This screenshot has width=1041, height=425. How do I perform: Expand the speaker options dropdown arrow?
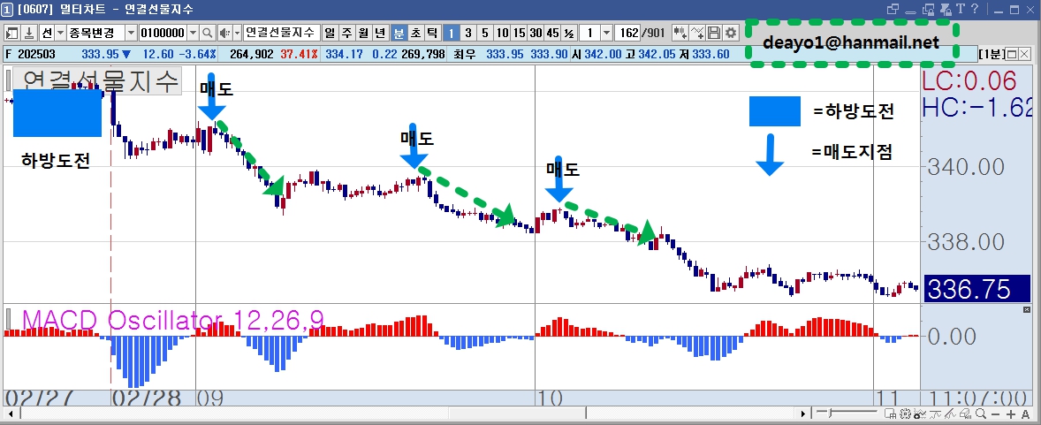coord(237,33)
